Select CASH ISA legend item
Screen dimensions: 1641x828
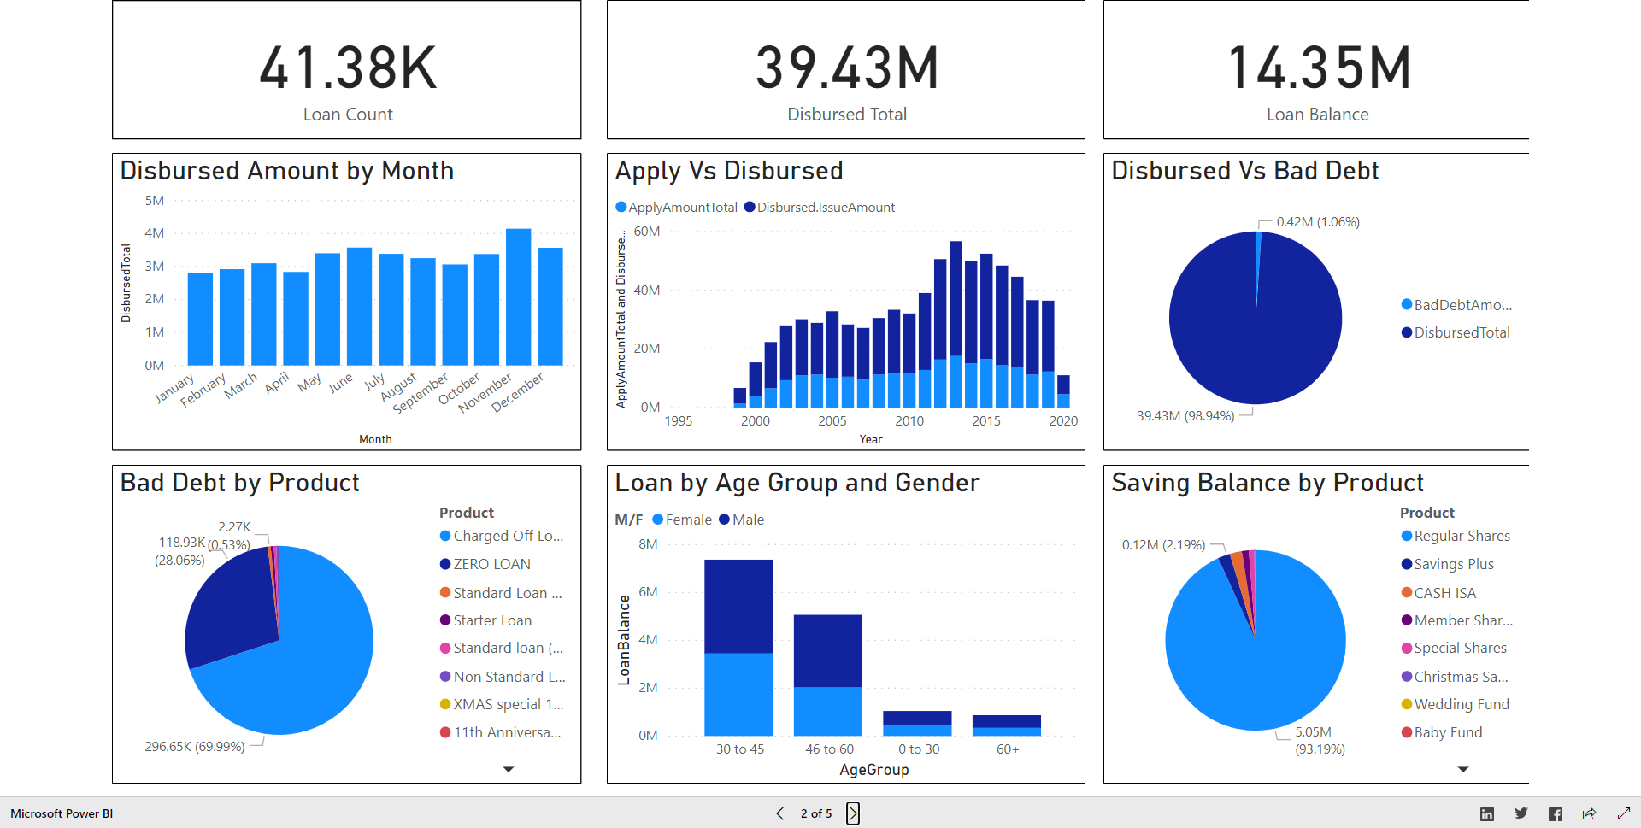pyautogui.click(x=1438, y=593)
